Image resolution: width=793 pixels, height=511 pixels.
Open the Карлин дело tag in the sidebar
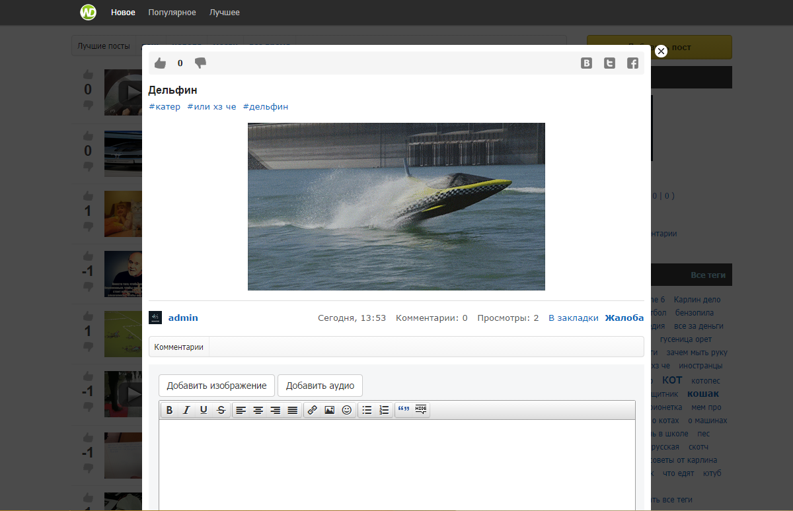pyautogui.click(x=697, y=299)
